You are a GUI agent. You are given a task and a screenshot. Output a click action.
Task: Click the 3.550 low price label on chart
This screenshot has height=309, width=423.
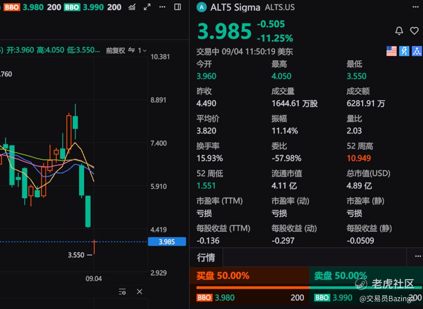(76, 255)
